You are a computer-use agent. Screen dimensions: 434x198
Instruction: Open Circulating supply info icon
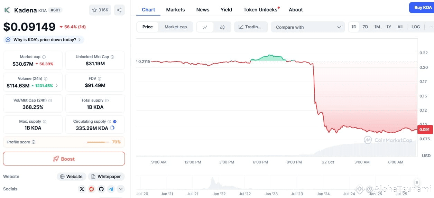(x=109, y=122)
